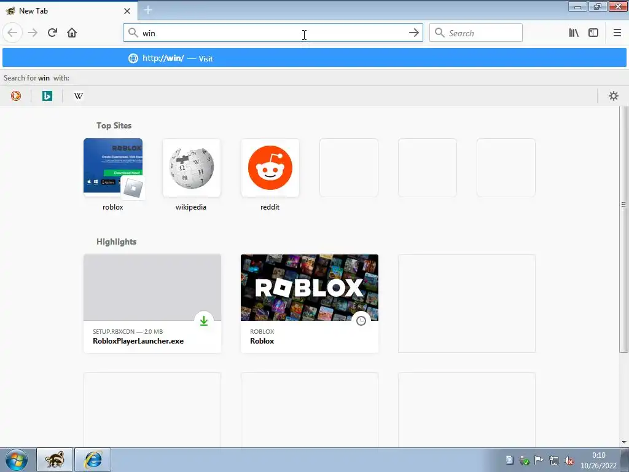The width and height of the screenshot is (629, 472).
Task: Restore down the browser window
Action: point(597,6)
